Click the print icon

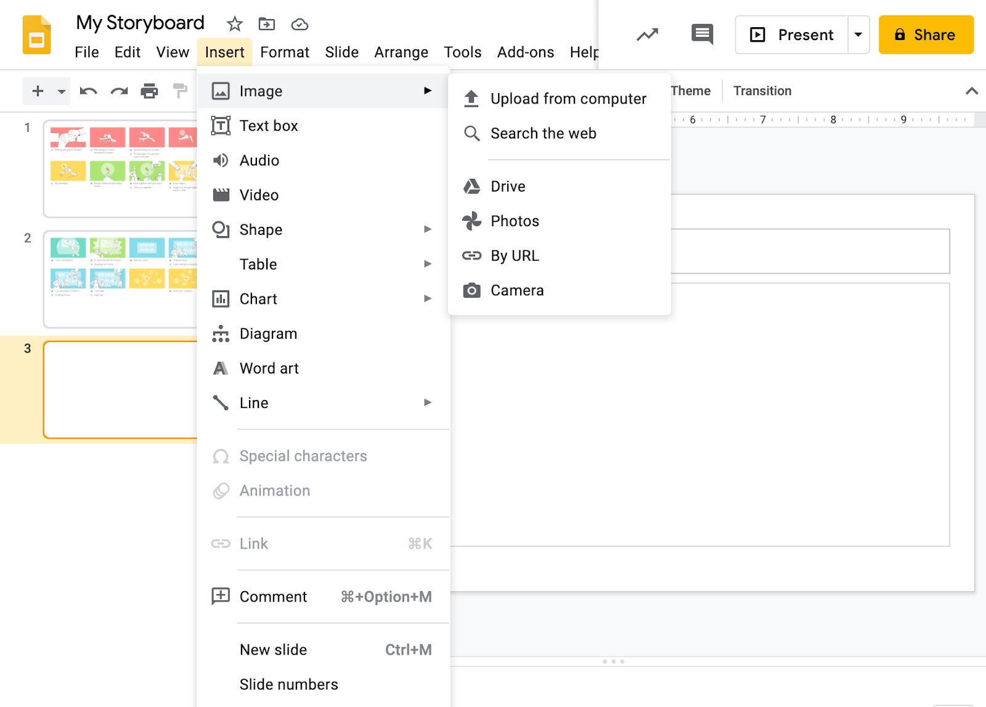pos(149,91)
